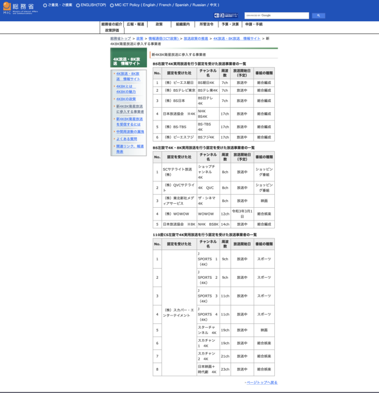Open the 広報・報道 menu tab
Screen dimensions: 379x393
(136, 24)
